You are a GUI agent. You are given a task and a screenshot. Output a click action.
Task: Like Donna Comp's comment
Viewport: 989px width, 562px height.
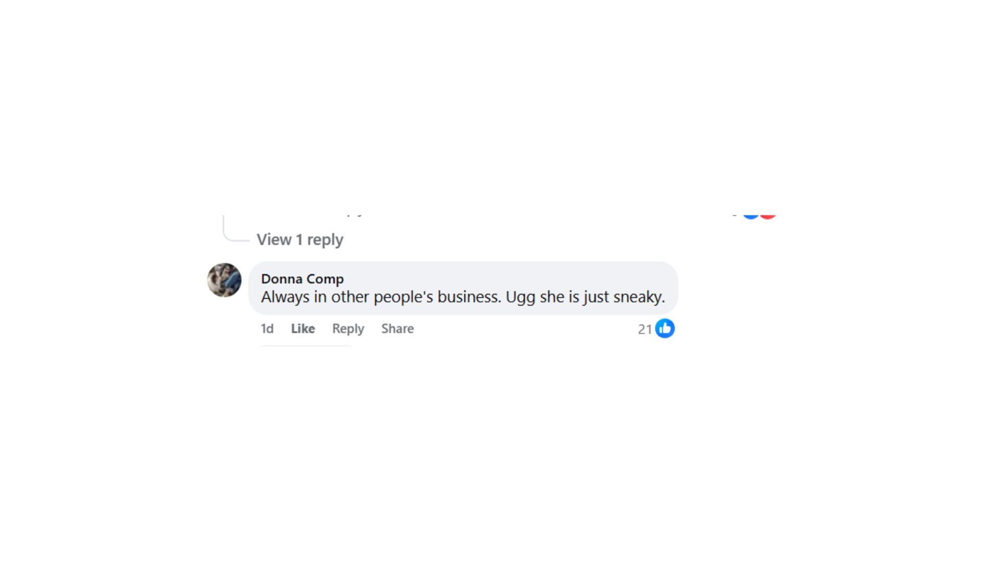coord(303,329)
